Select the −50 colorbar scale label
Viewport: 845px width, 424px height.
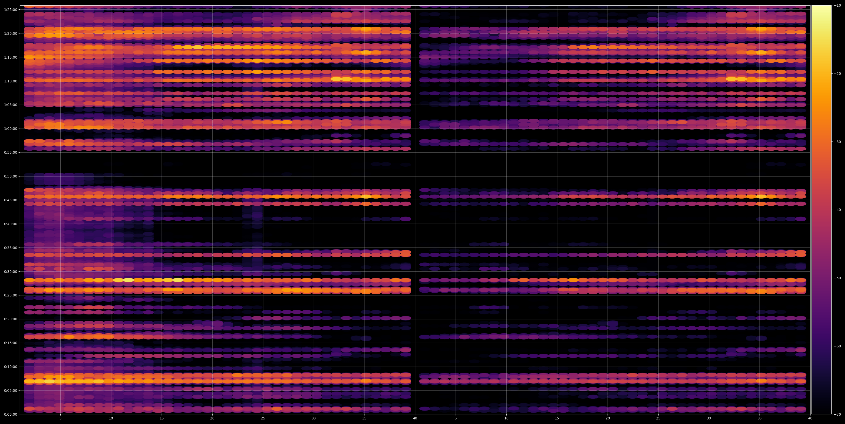tap(837, 278)
